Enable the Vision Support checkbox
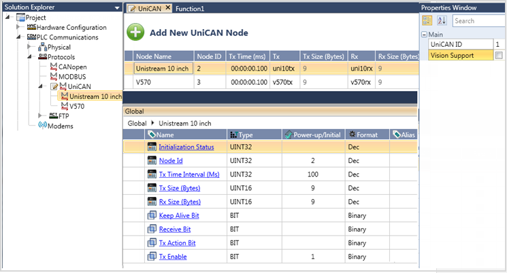 (499, 56)
